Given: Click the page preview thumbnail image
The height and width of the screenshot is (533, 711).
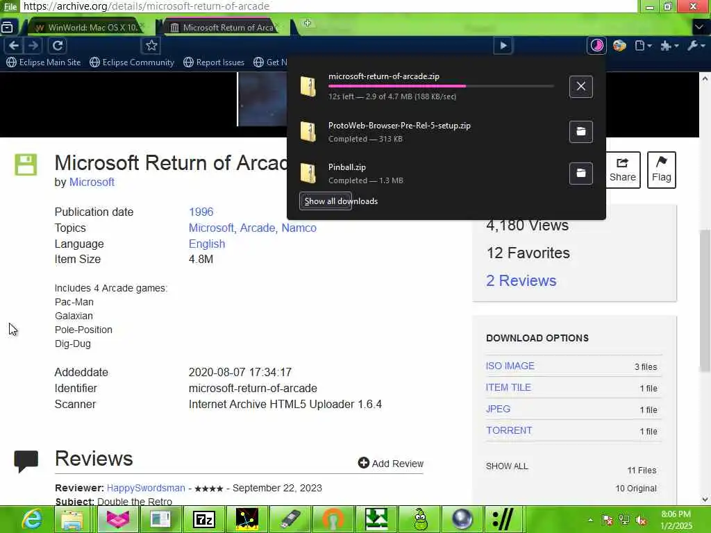Looking at the screenshot, I should click(x=262, y=99).
